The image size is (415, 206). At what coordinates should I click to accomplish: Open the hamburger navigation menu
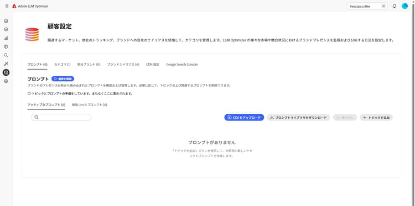coord(7,6)
